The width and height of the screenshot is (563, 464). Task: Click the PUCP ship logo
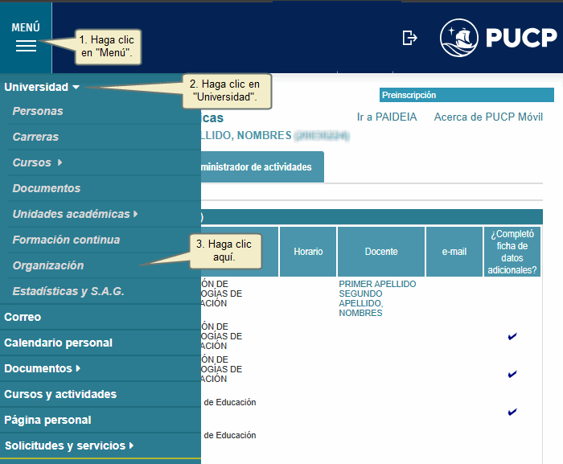click(x=459, y=38)
